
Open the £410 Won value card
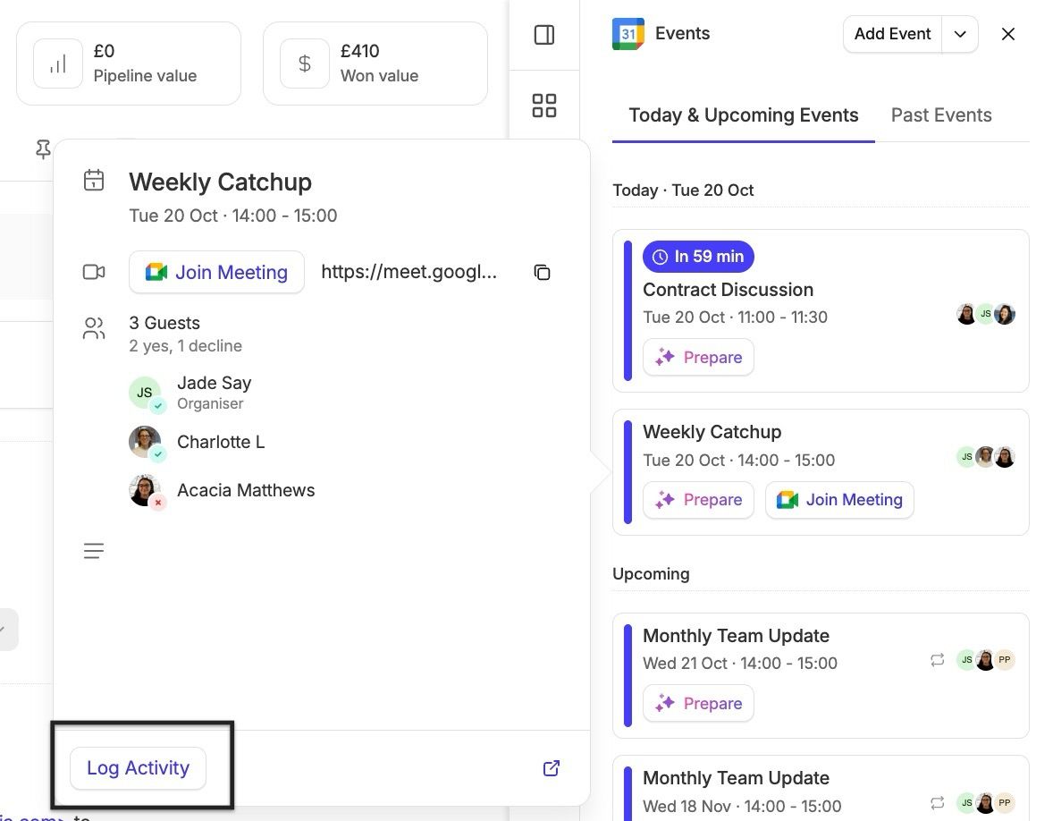coord(375,63)
